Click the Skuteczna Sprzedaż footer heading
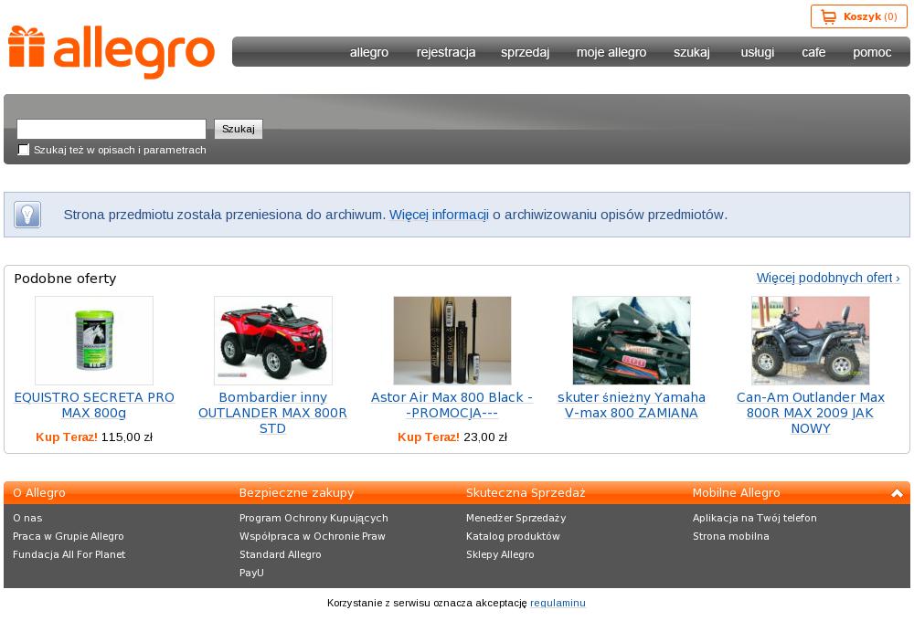 pos(526,493)
